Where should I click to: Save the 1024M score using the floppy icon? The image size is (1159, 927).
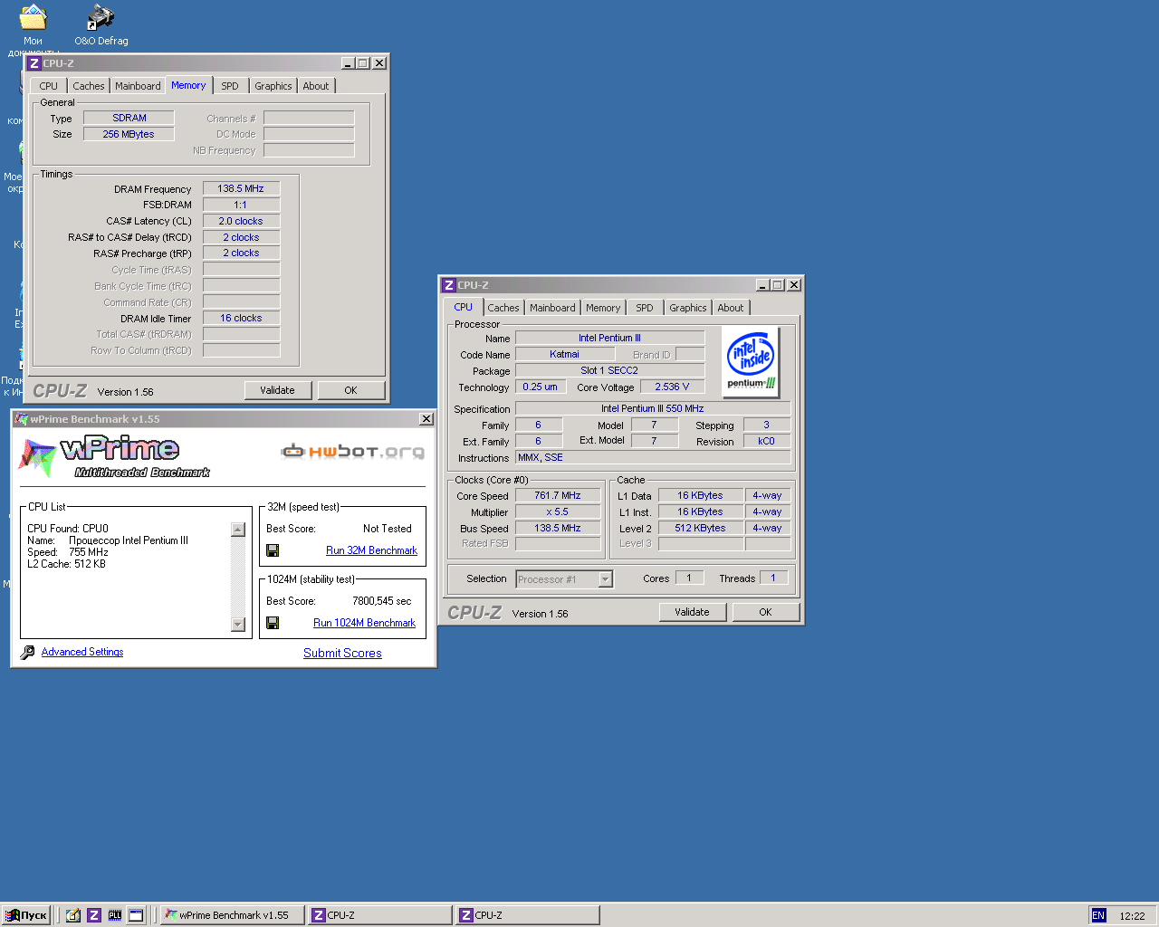point(273,623)
